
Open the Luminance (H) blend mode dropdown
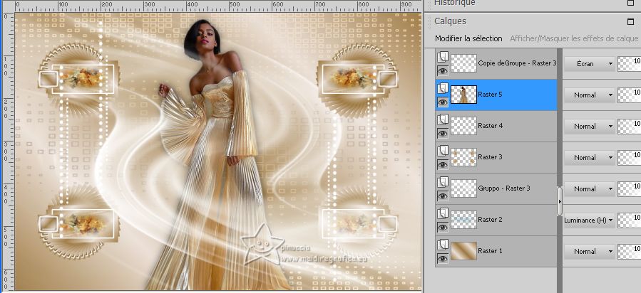point(590,220)
